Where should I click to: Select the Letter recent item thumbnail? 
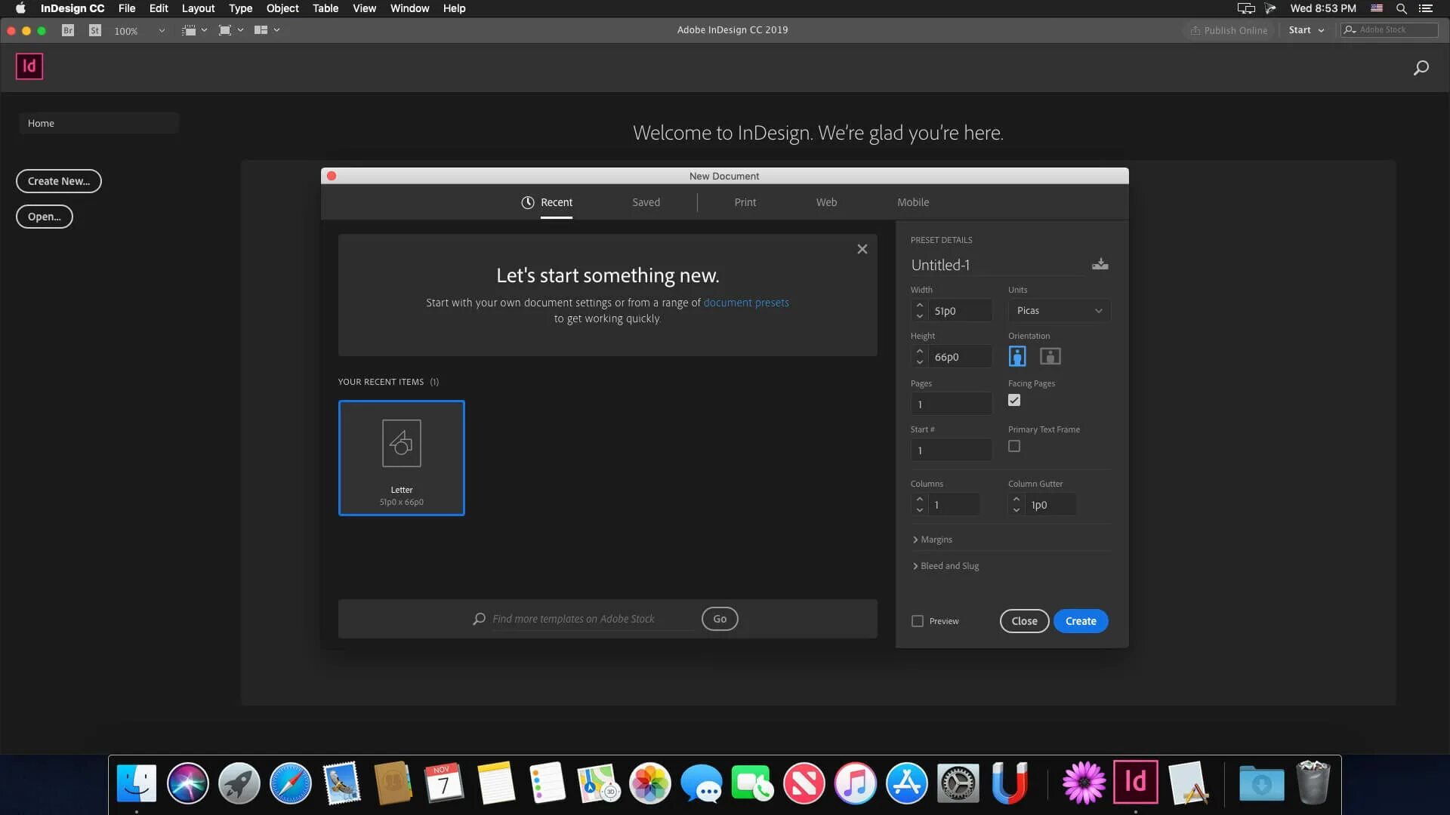coord(401,457)
